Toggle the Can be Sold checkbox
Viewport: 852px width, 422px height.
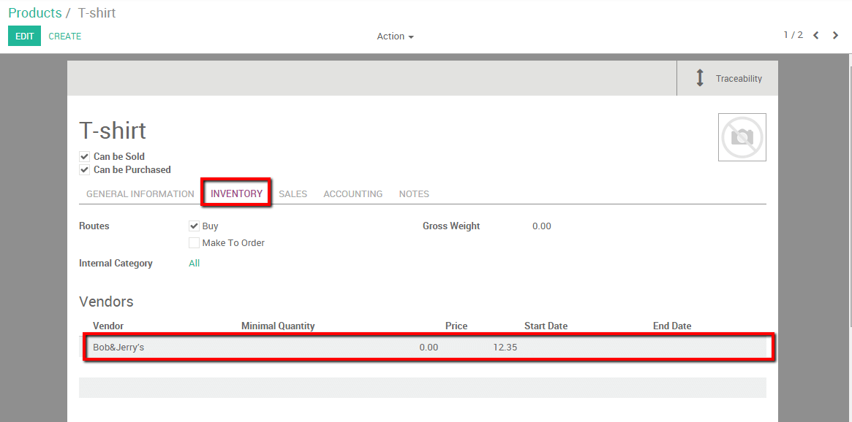(x=84, y=156)
